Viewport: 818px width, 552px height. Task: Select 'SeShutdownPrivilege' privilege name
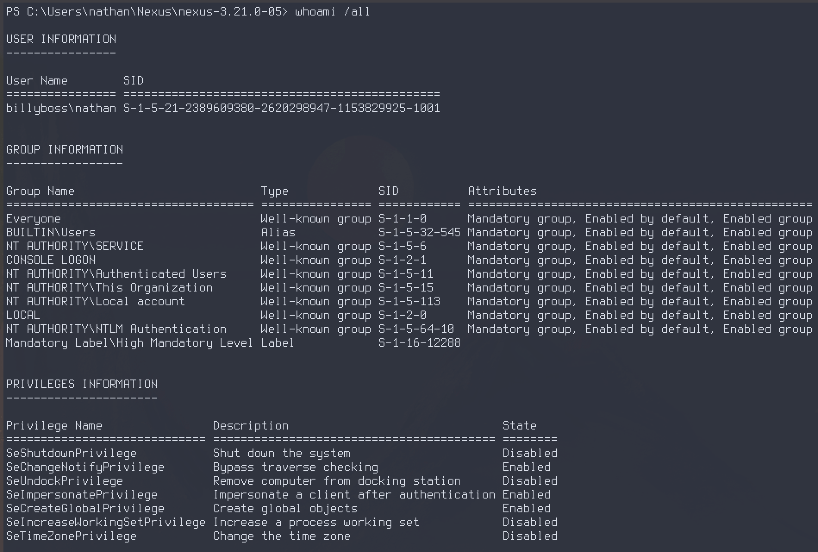[x=72, y=453]
